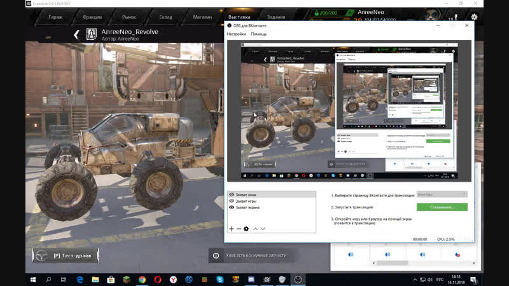The image size is (509, 286).
Task: Go back using the arrow beside AnreeNeo_Revolve
Action: click(76, 35)
